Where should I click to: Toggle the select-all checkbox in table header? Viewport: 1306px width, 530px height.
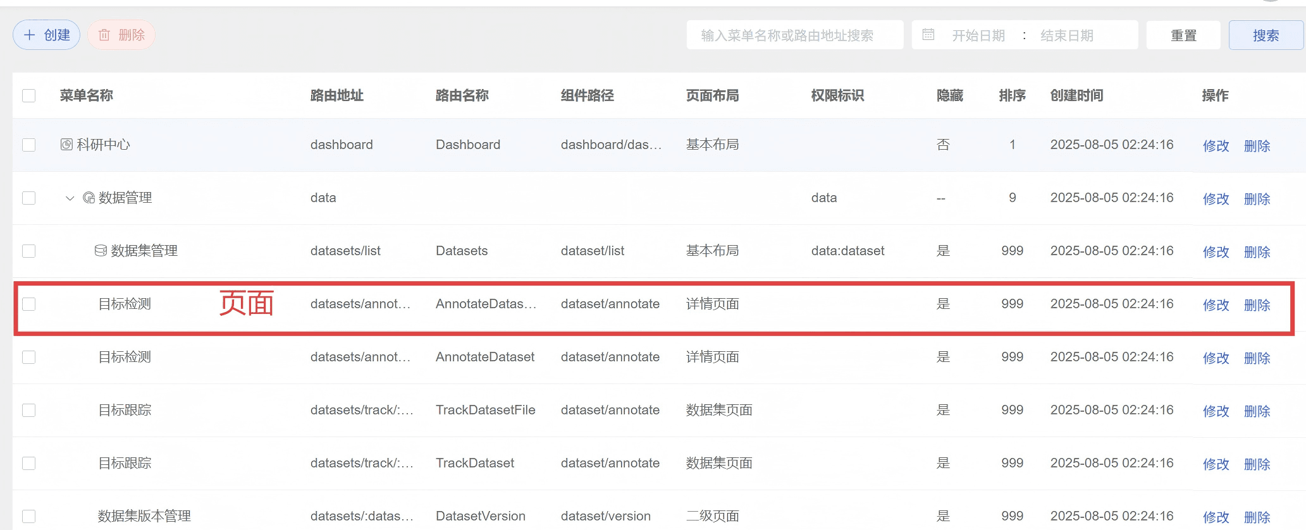pyautogui.click(x=29, y=95)
